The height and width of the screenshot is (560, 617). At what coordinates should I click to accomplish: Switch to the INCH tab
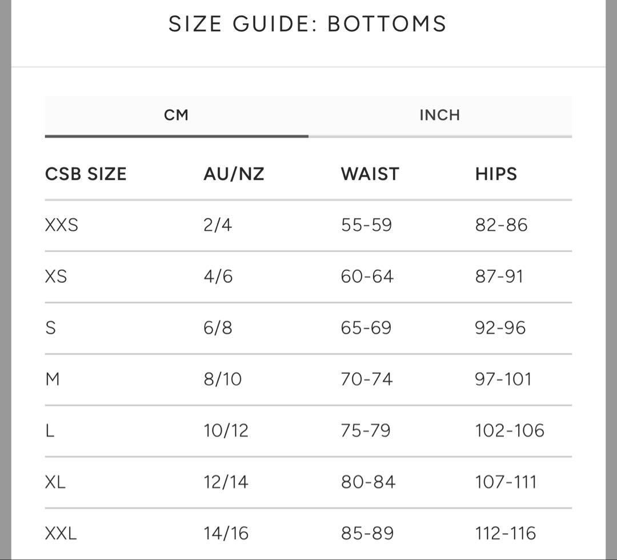point(439,115)
